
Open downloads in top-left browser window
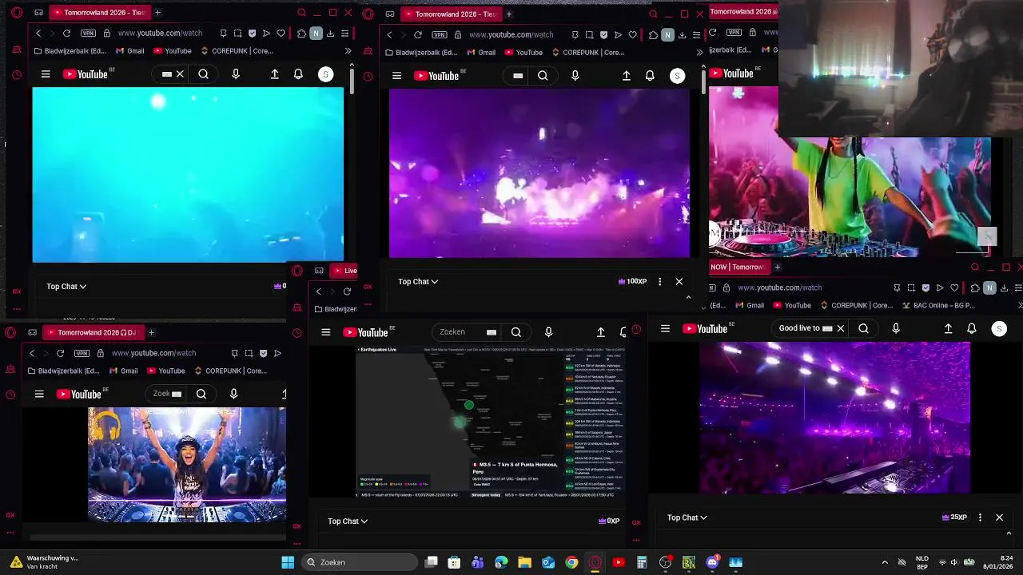click(330, 34)
